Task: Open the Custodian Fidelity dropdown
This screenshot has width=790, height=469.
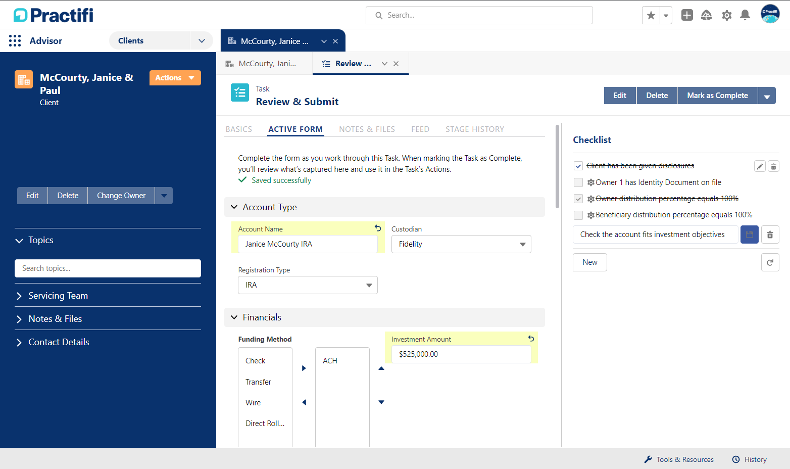Action: coord(461,244)
